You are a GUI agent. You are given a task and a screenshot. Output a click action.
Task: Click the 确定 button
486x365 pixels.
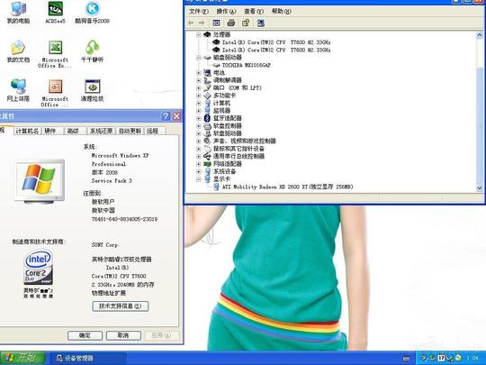[x=85, y=335]
